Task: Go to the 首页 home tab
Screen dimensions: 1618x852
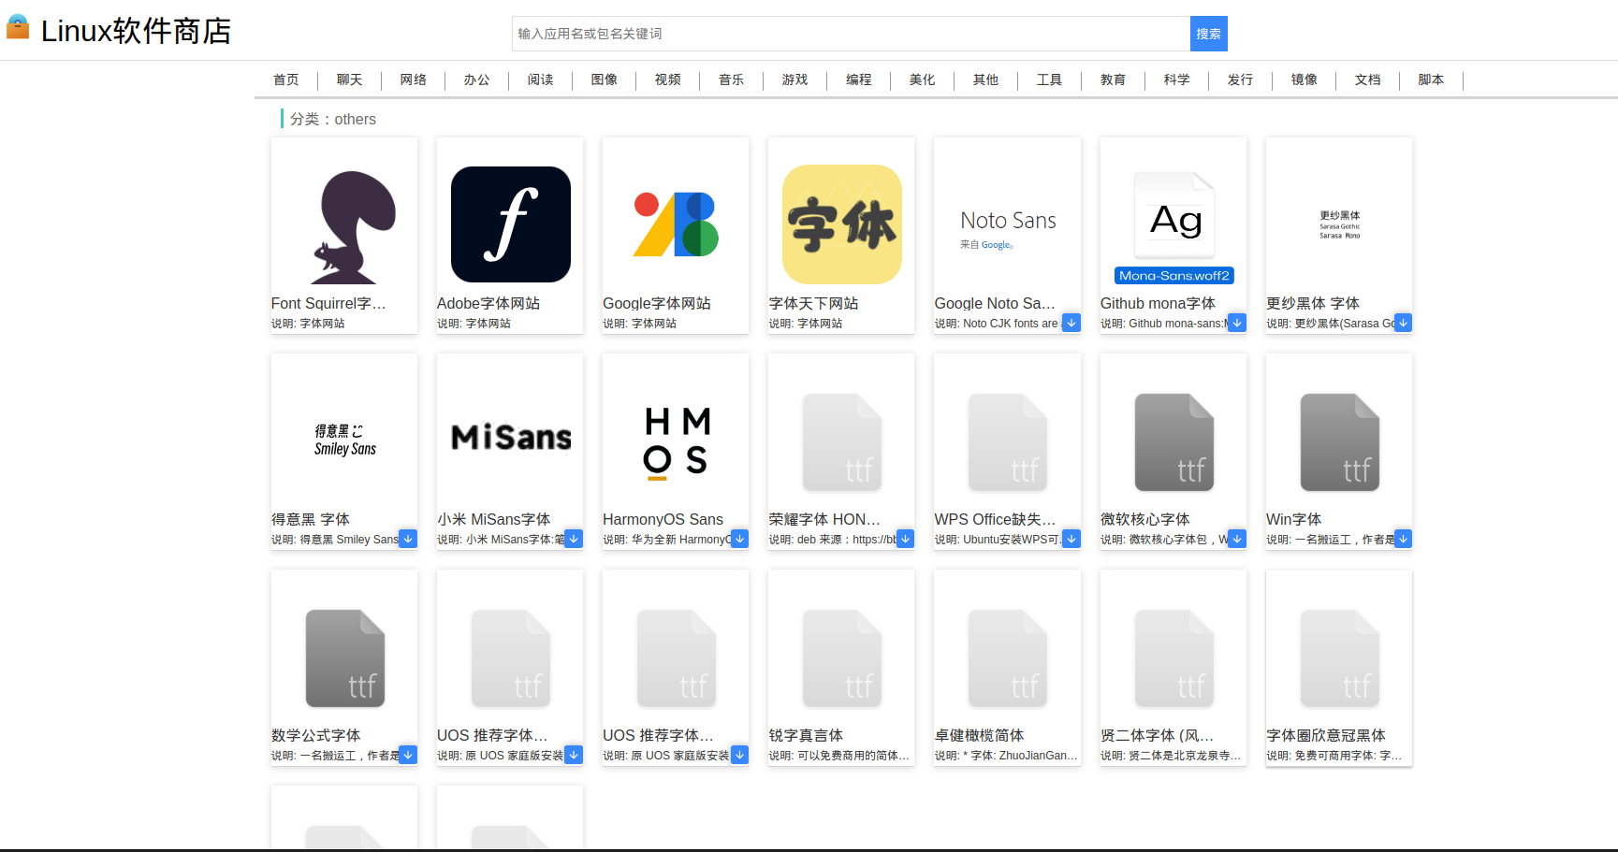Action: (x=285, y=80)
